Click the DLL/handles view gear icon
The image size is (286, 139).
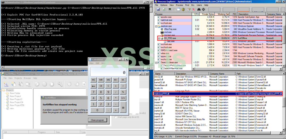point(183,9)
